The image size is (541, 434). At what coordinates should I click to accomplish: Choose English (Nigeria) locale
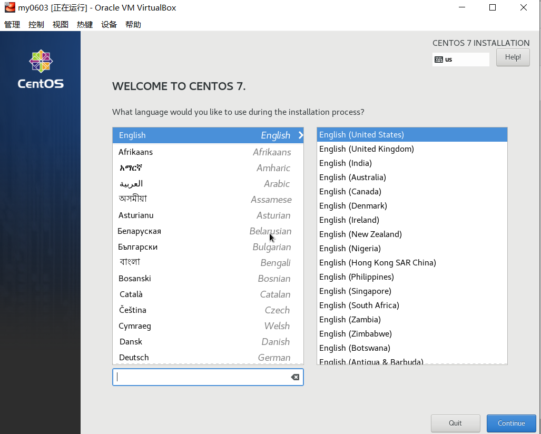click(412, 249)
